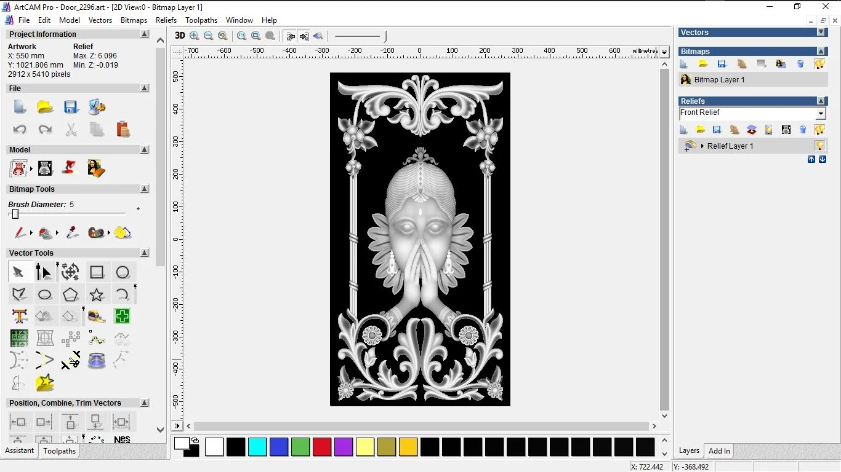Click the Zoom In toolbar icon
The height and width of the screenshot is (472, 841).
click(195, 36)
